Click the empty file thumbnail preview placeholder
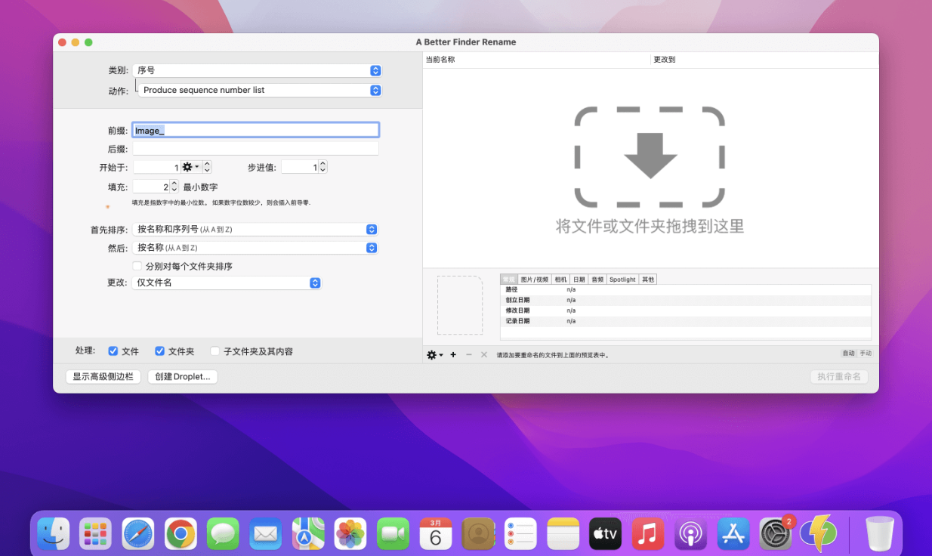This screenshot has height=556, width=932. (460, 305)
